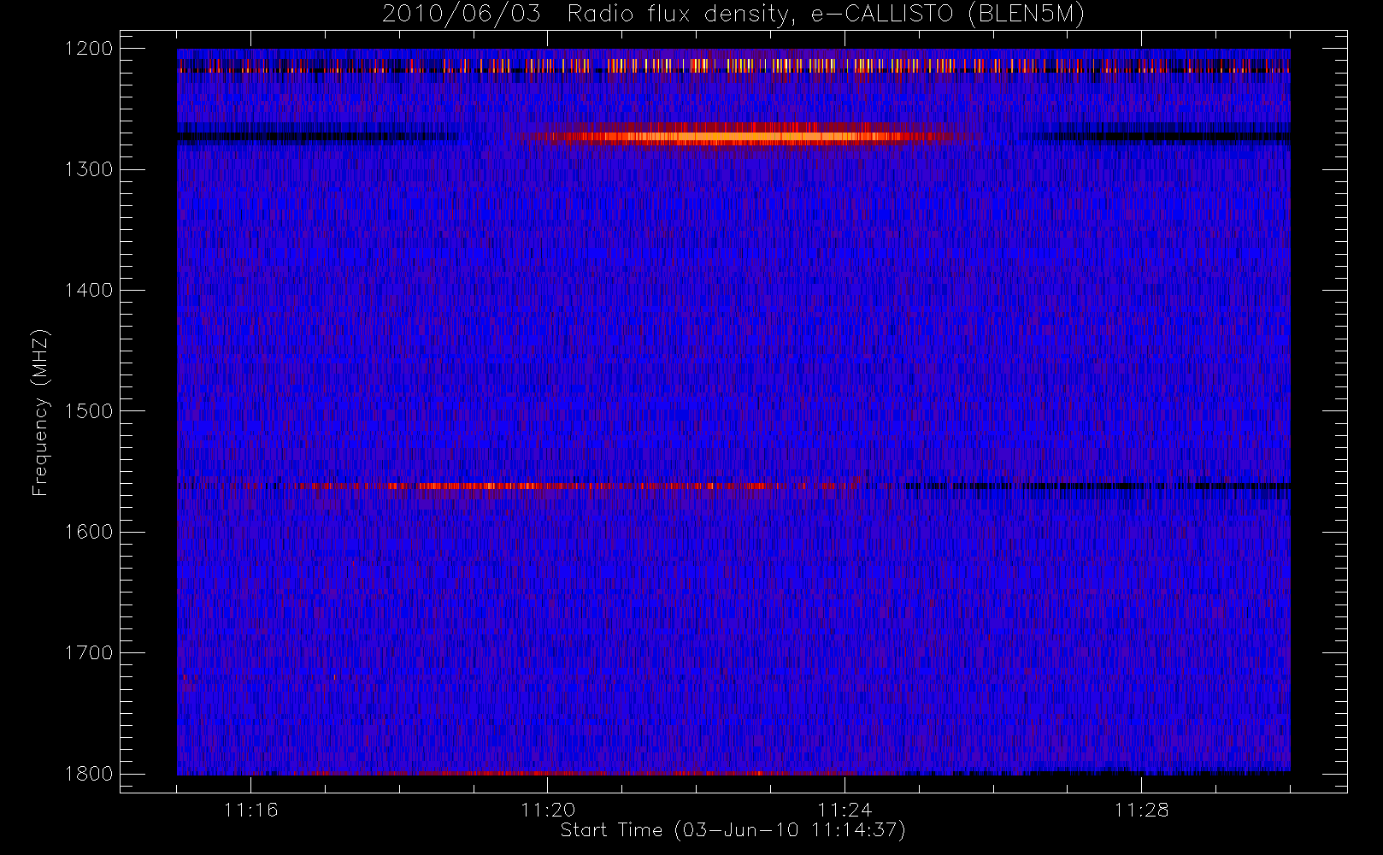The image size is (1383, 855).
Task: Click the 1600 frequency tick label
Action: 90,532
